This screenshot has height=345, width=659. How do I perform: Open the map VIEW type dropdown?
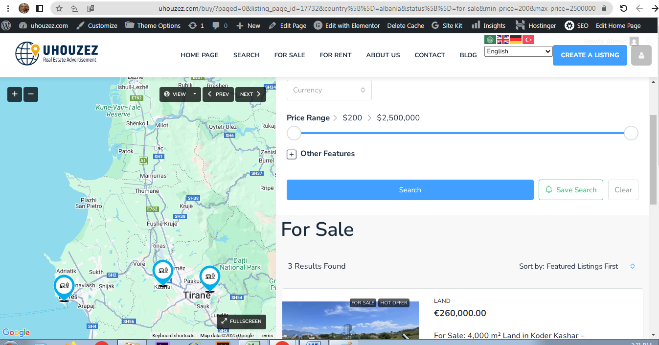click(180, 94)
